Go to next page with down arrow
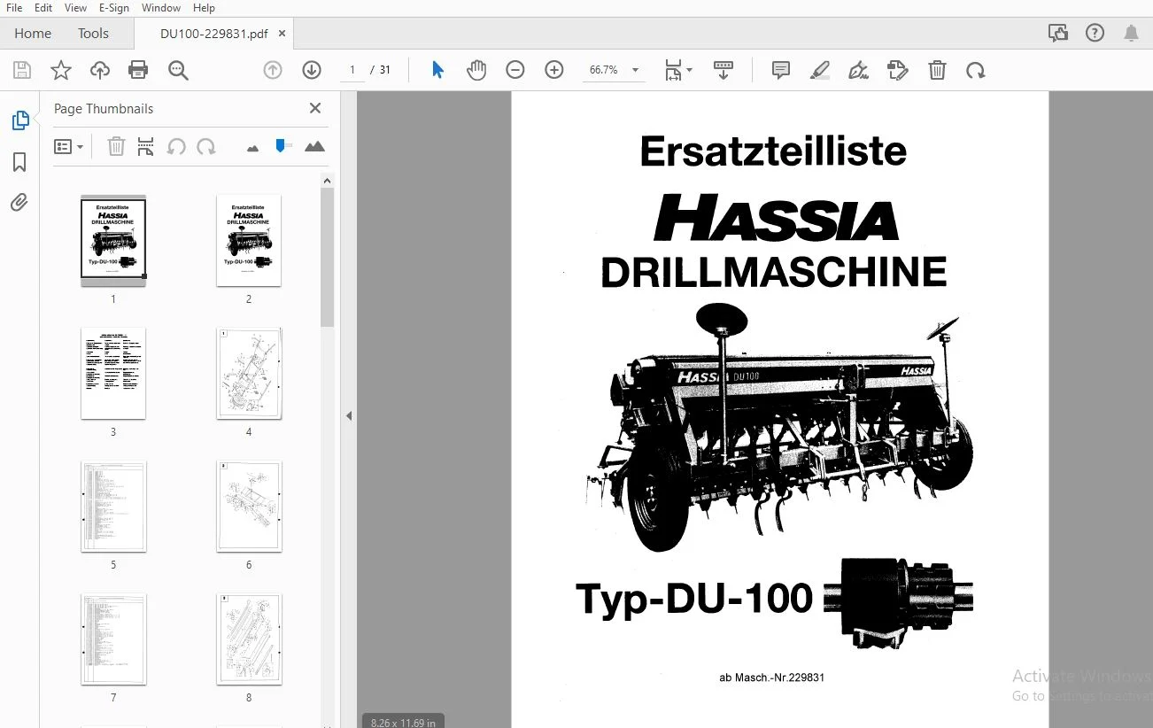 (x=312, y=70)
